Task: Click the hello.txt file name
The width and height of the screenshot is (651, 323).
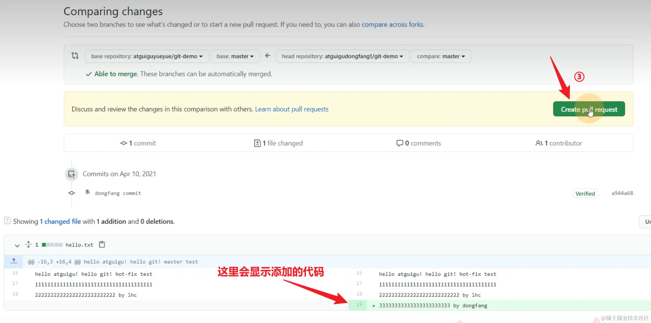Action: click(79, 245)
